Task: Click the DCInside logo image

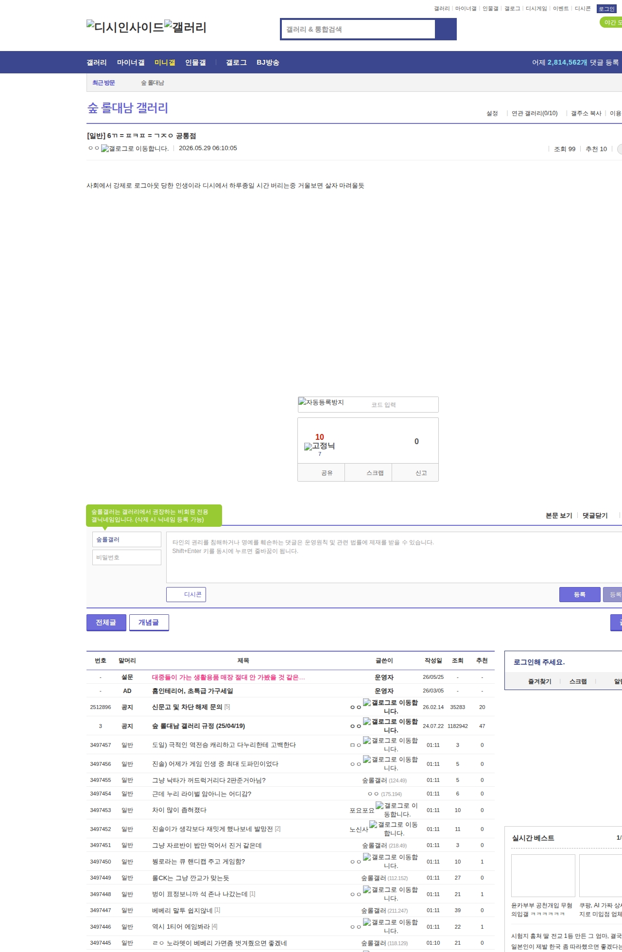Action: coord(125,27)
